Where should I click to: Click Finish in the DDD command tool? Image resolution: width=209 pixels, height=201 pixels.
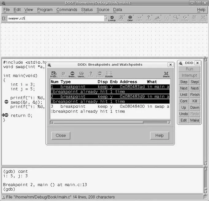pyautogui.click(x=195, y=95)
